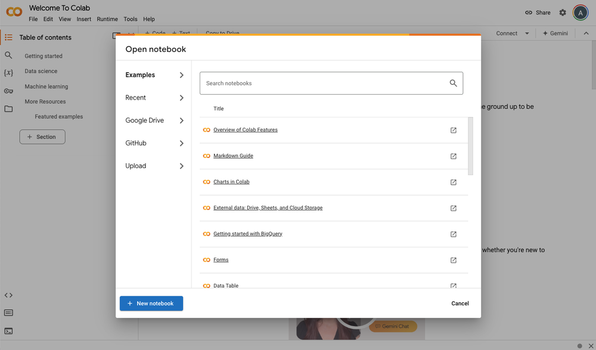Viewport: 596px width, 350px height.
Task: Open the Help menu
Action: click(x=149, y=19)
